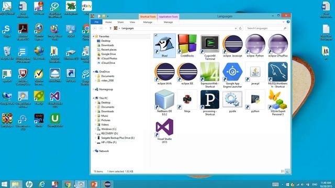Open Google Chrome from the taskbar
Viewport: 335px width, 188px height.
pyautogui.click(x=68, y=184)
